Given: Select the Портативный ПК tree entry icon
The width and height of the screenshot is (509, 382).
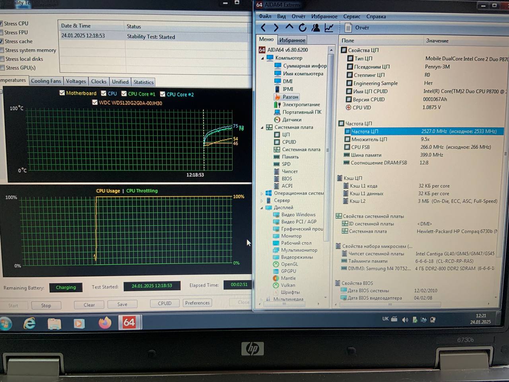Looking at the screenshot, I should (x=277, y=112).
